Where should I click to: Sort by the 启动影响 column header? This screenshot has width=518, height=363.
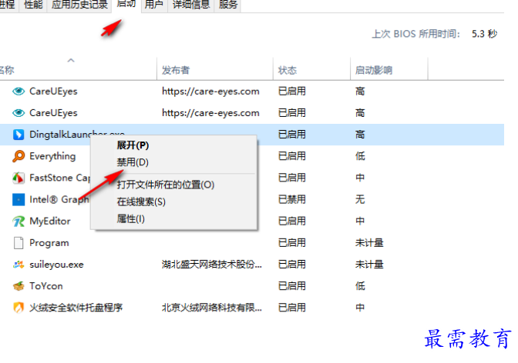tap(373, 70)
